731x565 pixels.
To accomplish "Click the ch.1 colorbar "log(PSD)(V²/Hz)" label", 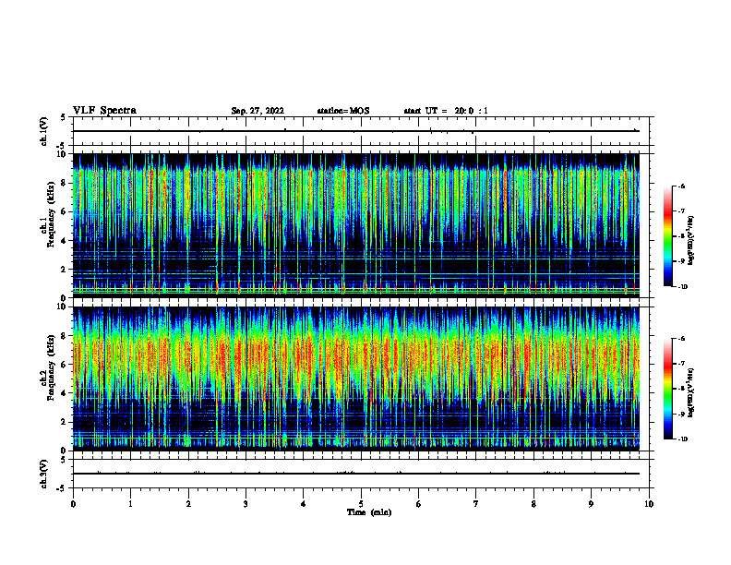I will [691, 241].
